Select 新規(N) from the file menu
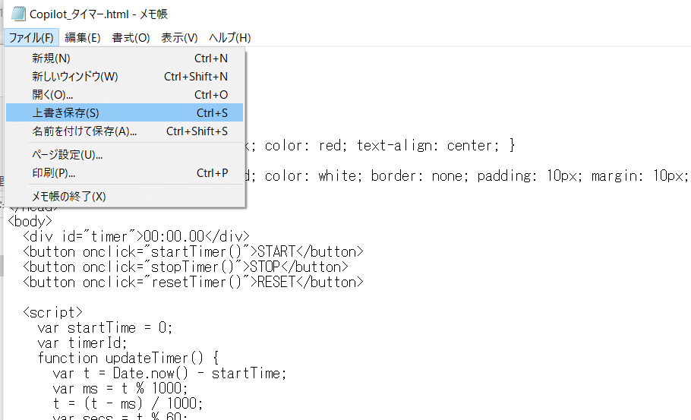Screen dimensions: 691x420 [x=125, y=58]
